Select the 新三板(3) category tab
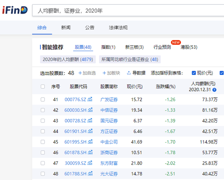 point(134,47)
